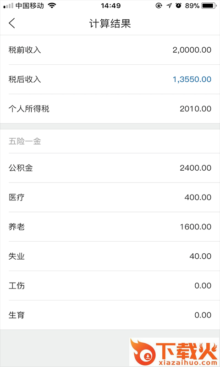220x367 pixels.
Task: Tap the location arrow status icon
Action: 169,6
